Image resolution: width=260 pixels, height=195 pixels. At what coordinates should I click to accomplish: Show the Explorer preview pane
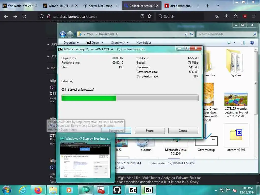243,43
